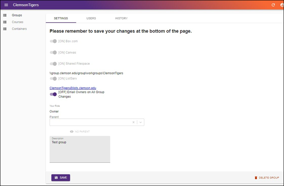This screenshot has height=186, width=284.
Task: Toggle the ListServ switch
Action: pos(53,78)
